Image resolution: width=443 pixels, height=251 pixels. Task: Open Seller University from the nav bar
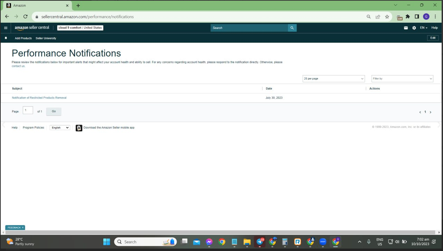pyautogui.click(x=46, y=38)
